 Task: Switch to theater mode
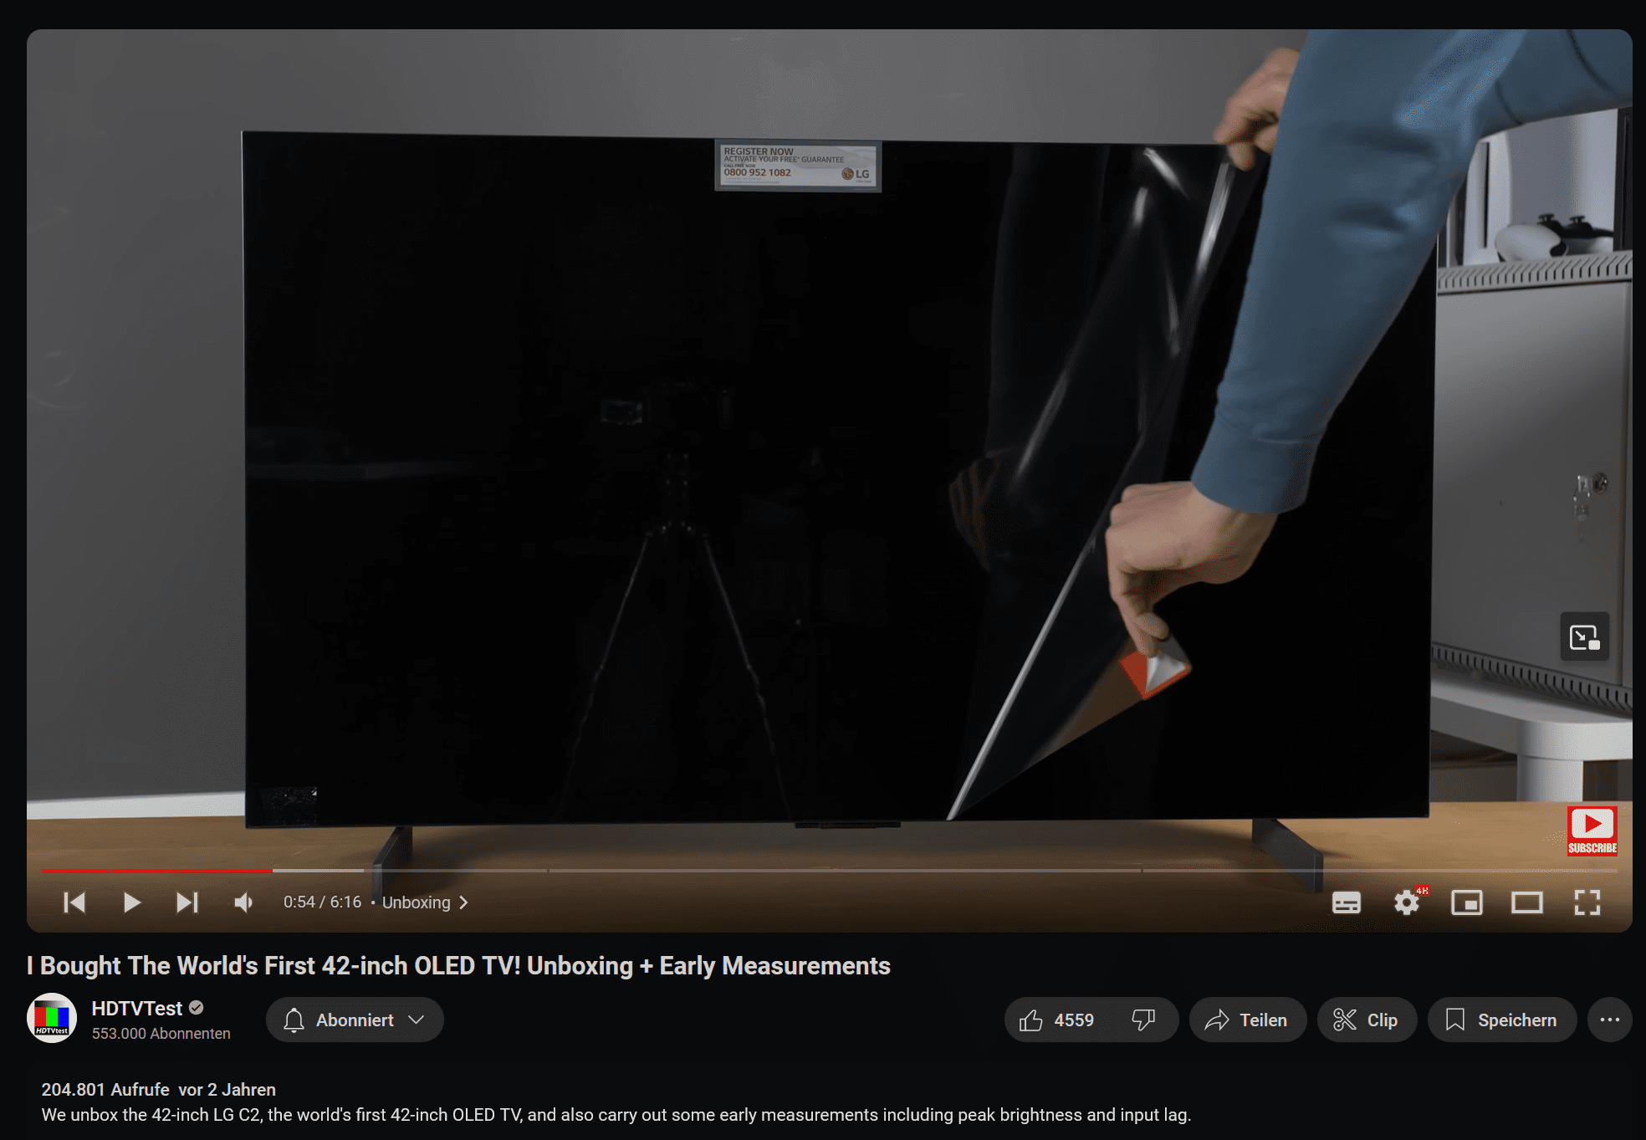[x=1527, y=902]
